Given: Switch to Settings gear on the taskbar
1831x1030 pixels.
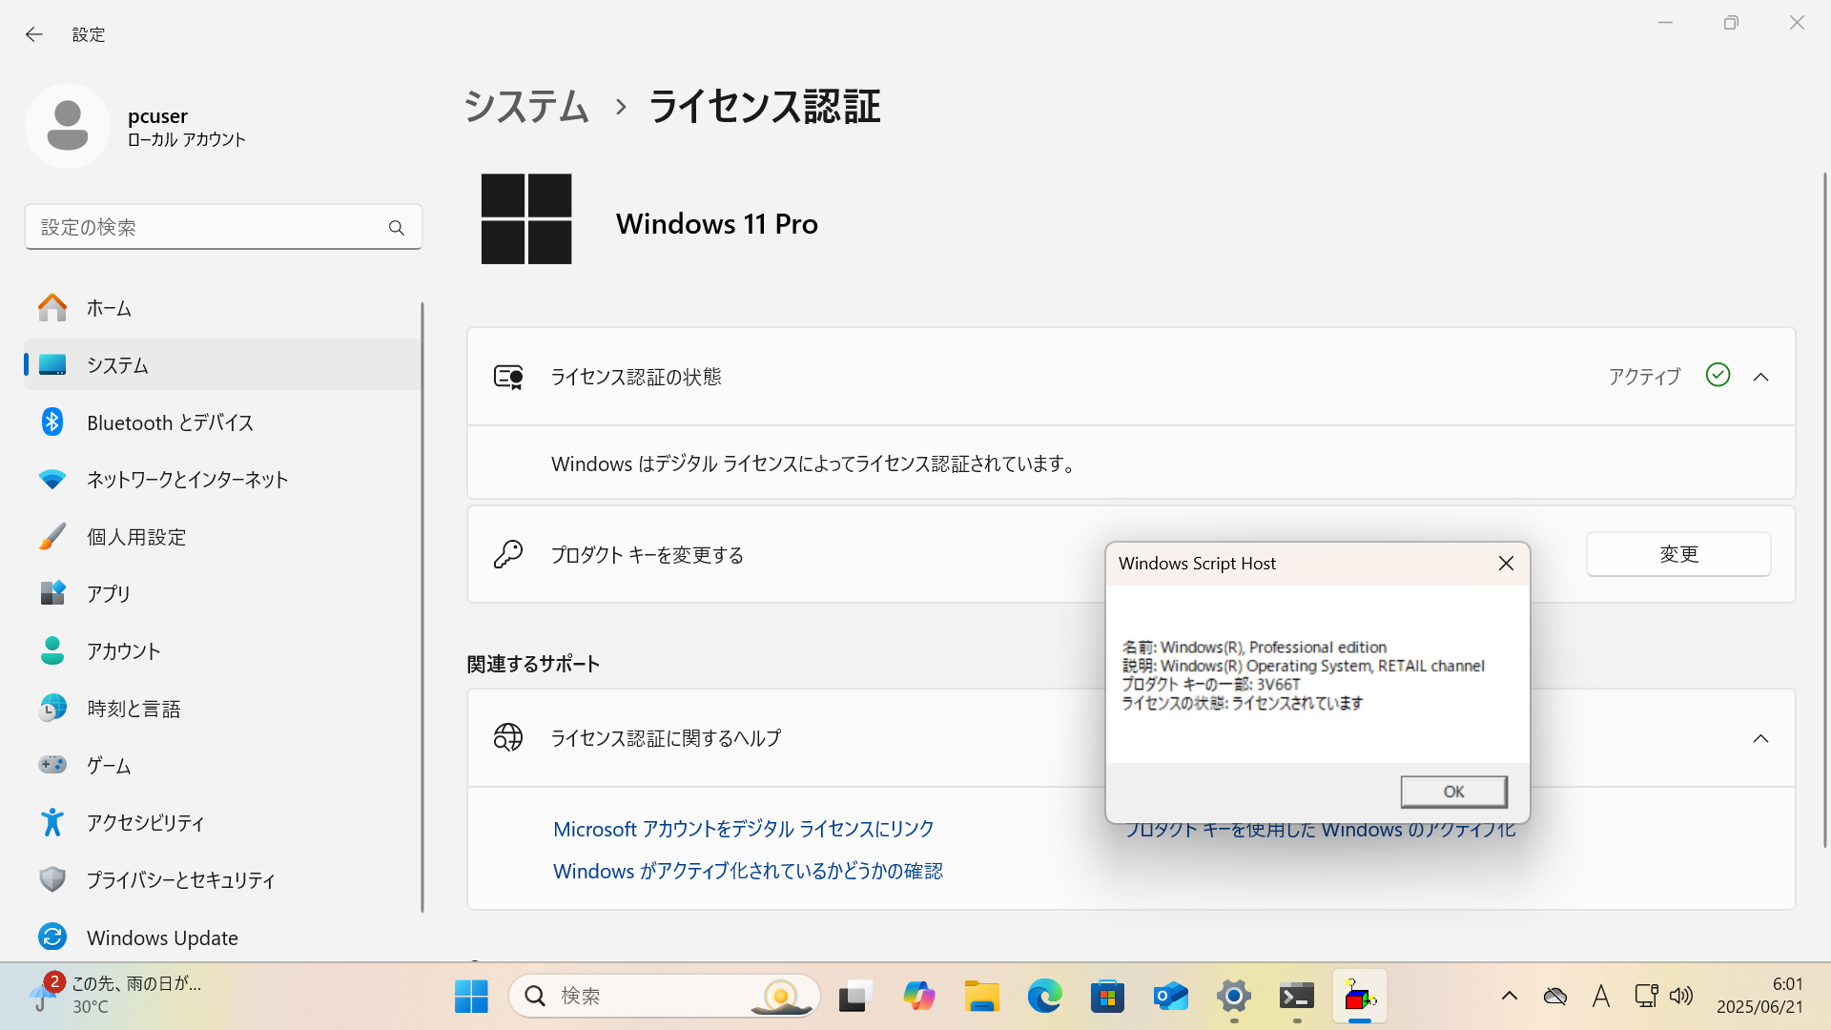Looking at the screenshot, I should (x=1233, y=997).
